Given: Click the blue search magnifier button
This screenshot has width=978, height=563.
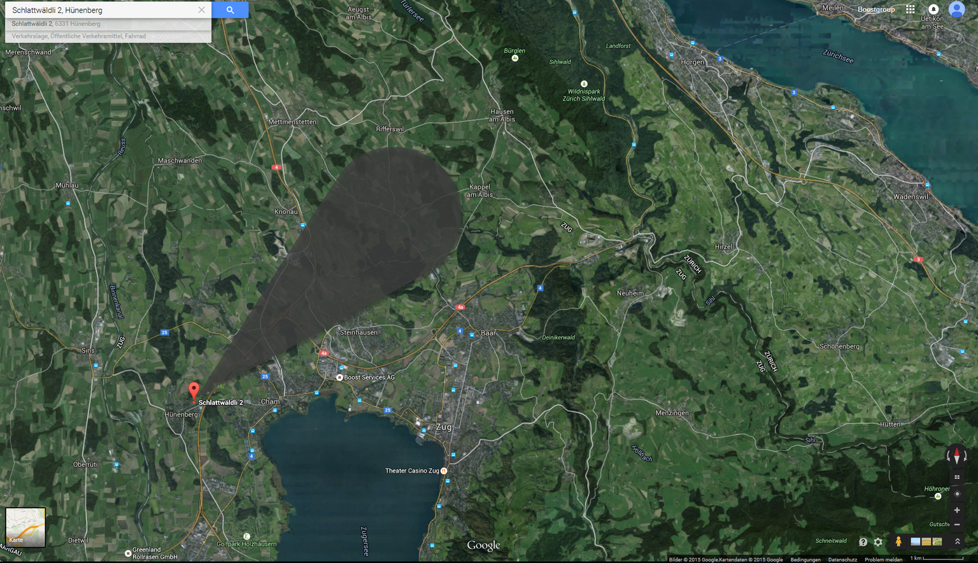Looking at the screenshot, I should click(x=230, y=10).
